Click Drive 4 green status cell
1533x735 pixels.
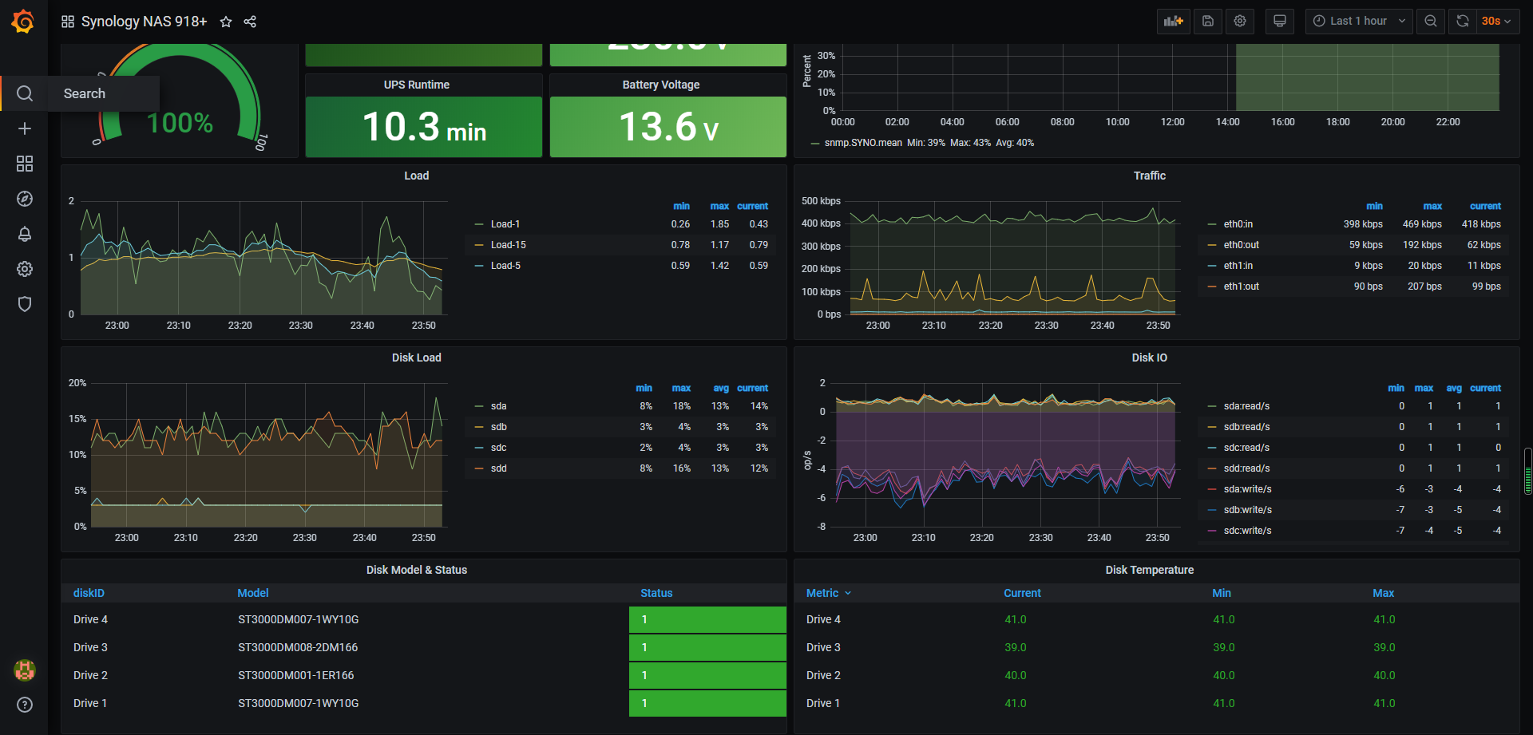click(x=707, y=619)
